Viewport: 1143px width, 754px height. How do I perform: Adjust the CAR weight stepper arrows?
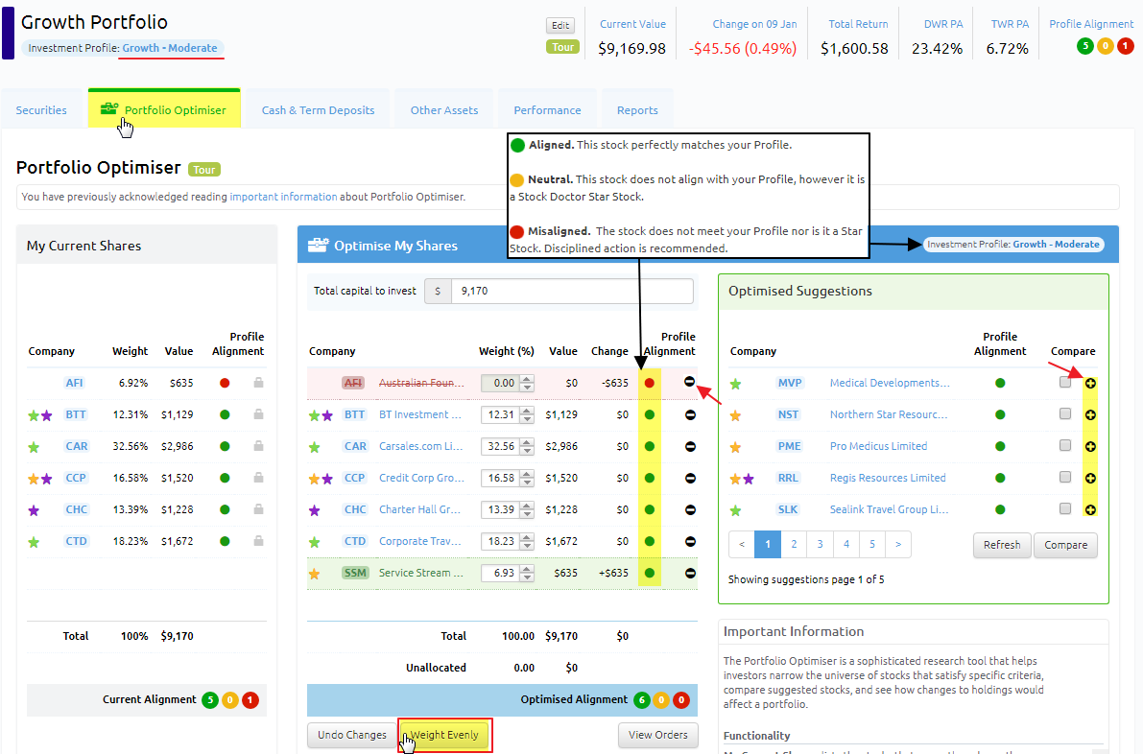(x=527, y=447)
